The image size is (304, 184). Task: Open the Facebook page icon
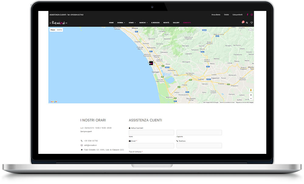pyautogui.click(x=247, y=15)
